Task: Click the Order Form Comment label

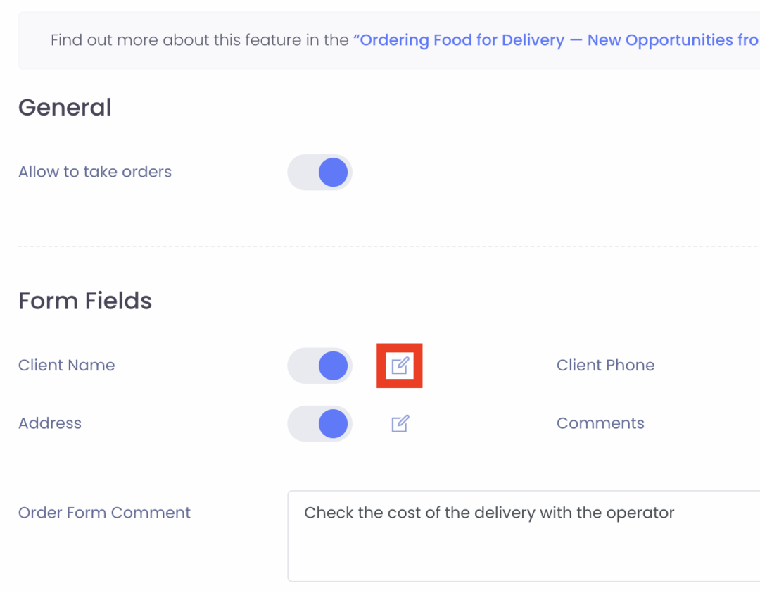Action: tap(104, 513)
